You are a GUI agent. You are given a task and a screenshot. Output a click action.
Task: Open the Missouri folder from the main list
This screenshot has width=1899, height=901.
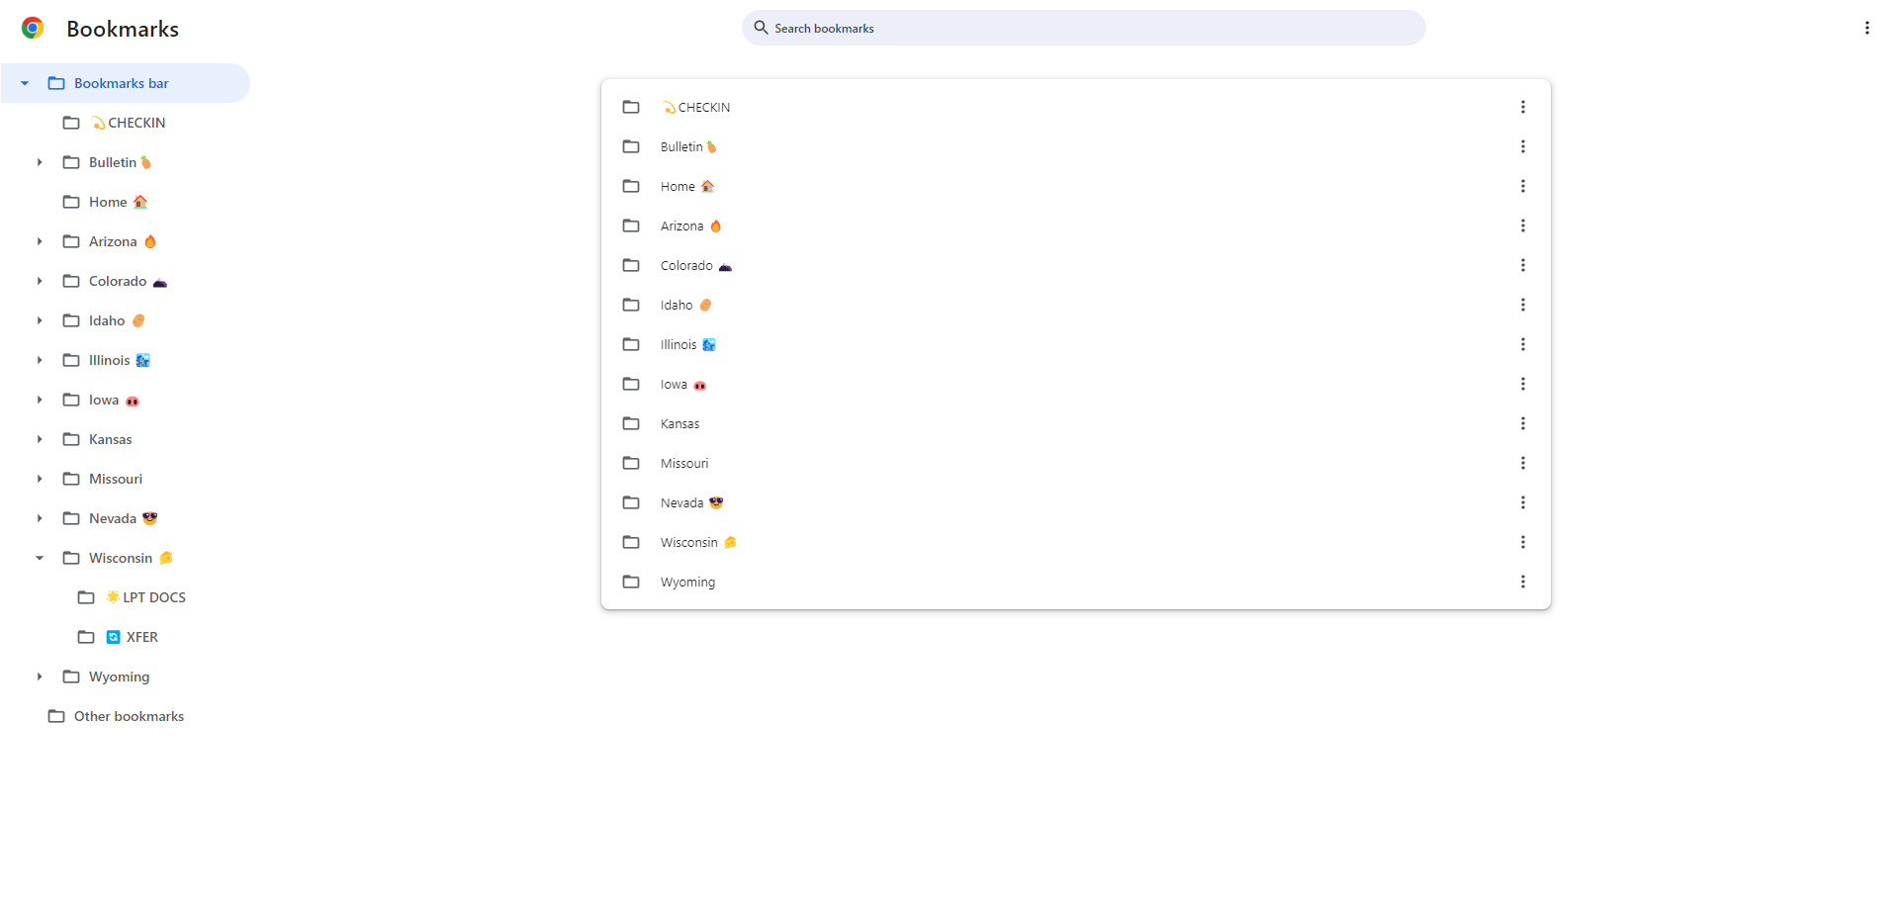(x=684, y=463)
